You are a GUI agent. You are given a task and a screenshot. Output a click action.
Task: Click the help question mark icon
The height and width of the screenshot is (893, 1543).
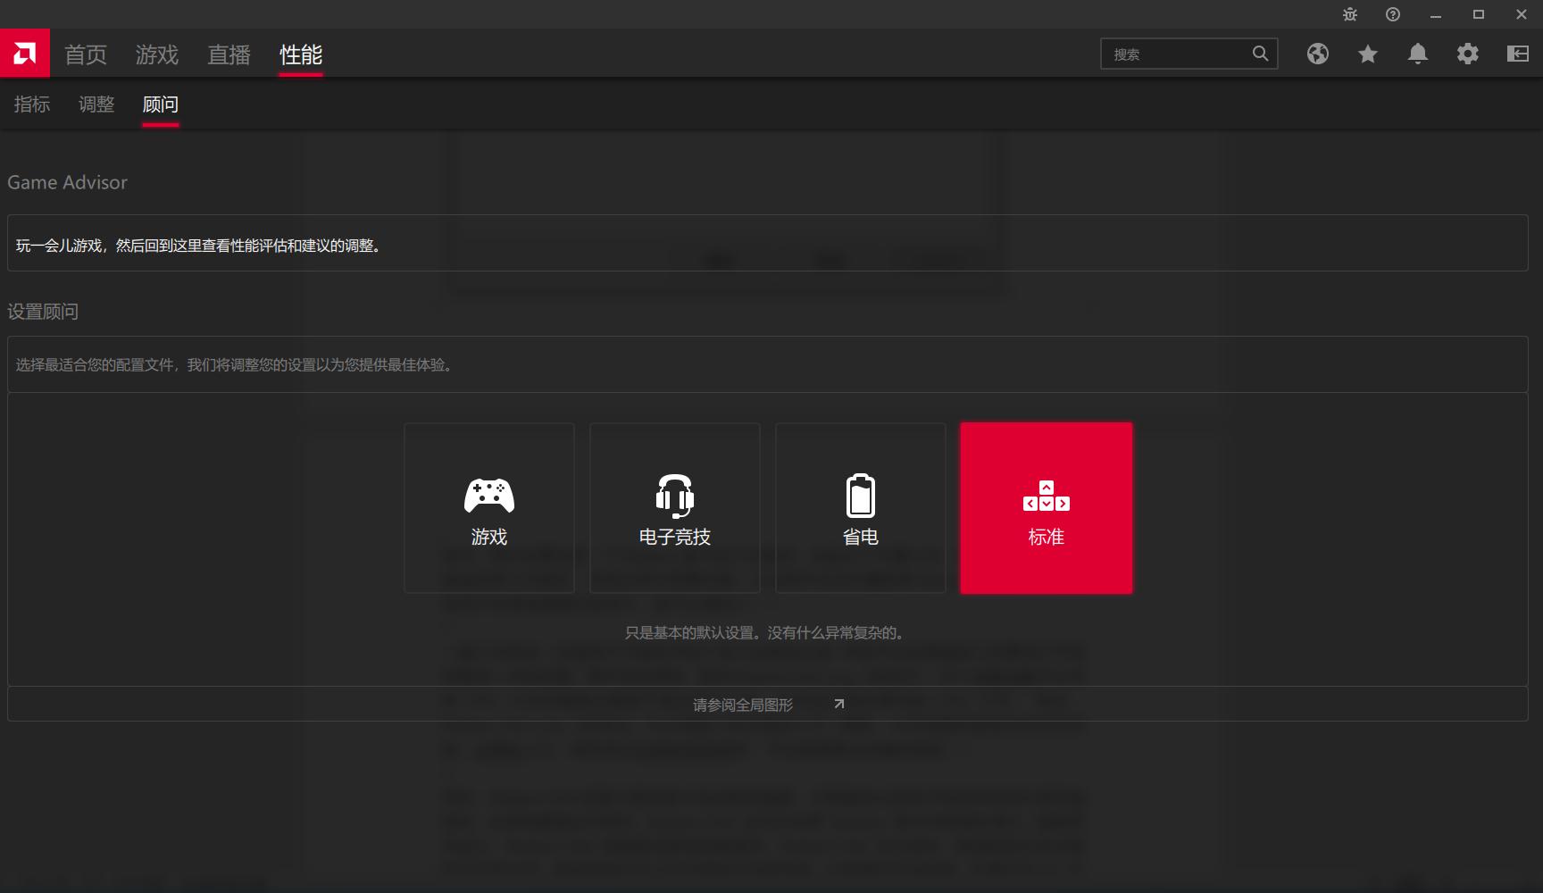(x=1391, y=14)
